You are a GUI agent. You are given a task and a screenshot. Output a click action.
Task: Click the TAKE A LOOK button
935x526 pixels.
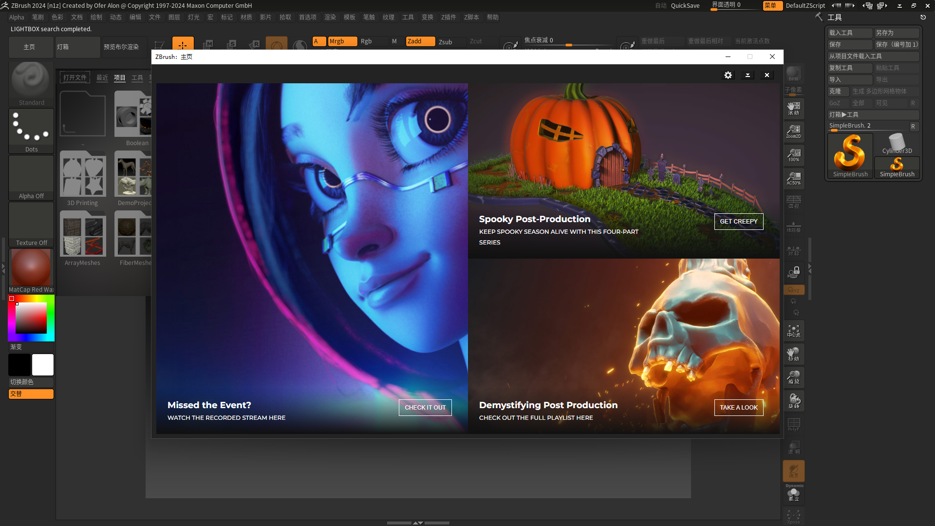point(739,407)
